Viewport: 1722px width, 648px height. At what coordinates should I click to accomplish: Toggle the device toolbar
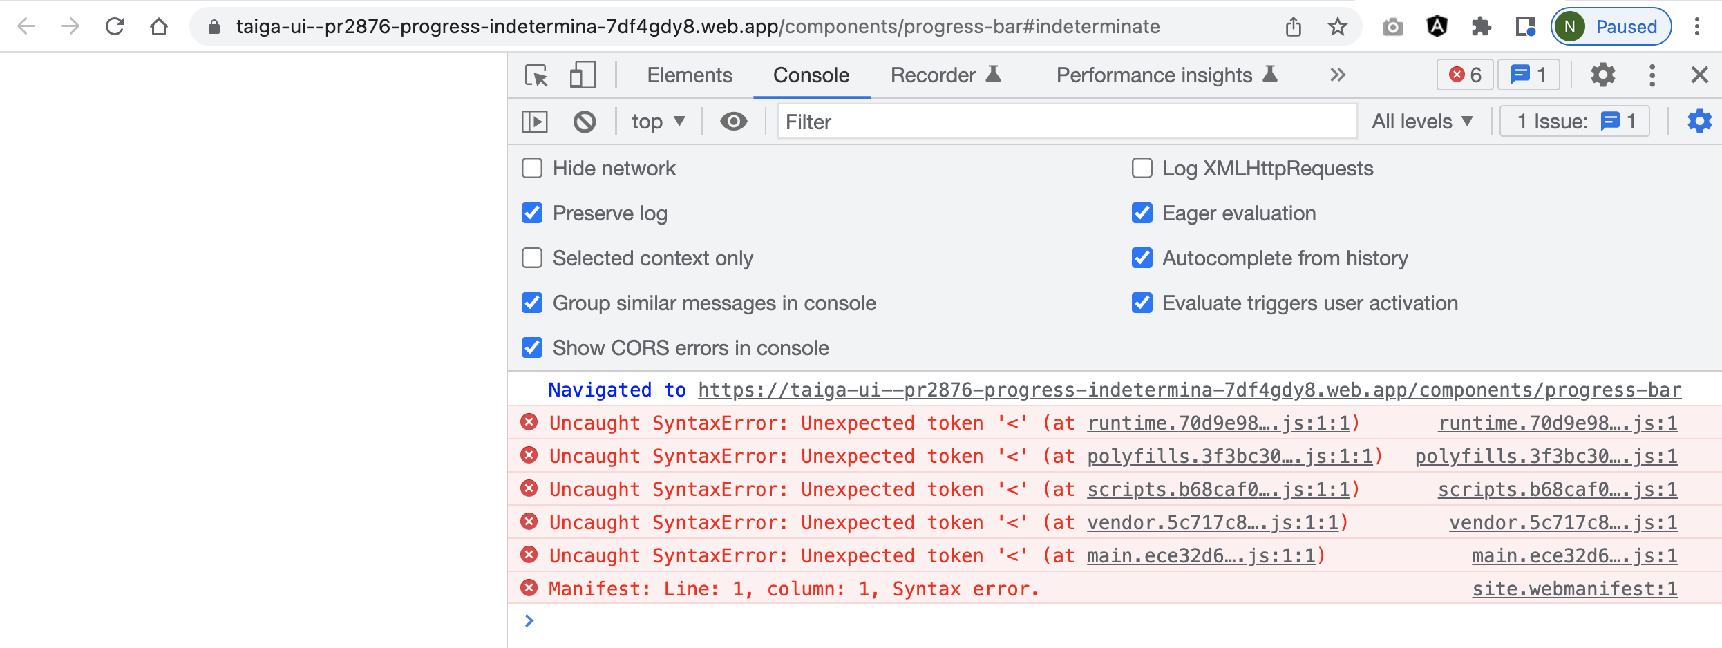(x=582, y=75)
